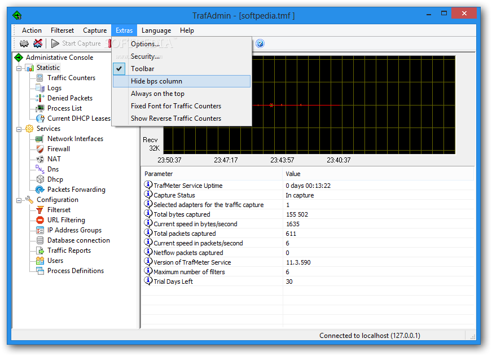The width and height of the screenshot is (492, 356).
Task: Open the Capture menu
Action: click(95, 30)
